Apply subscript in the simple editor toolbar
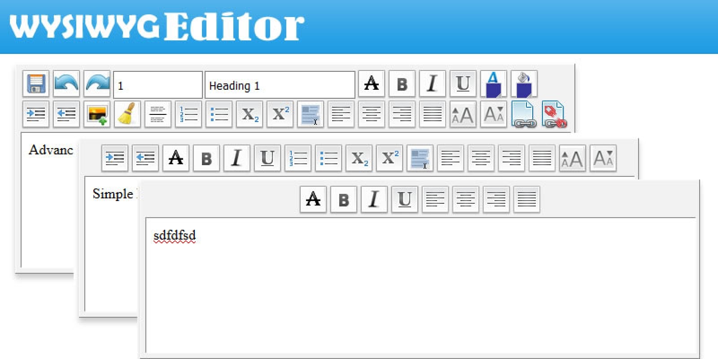The image size is (718, 359). pos(359,158)
